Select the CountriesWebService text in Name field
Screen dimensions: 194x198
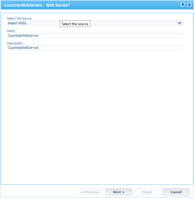coord(23,36)
